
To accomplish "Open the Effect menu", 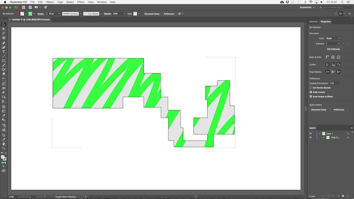I will click(81, 2).
